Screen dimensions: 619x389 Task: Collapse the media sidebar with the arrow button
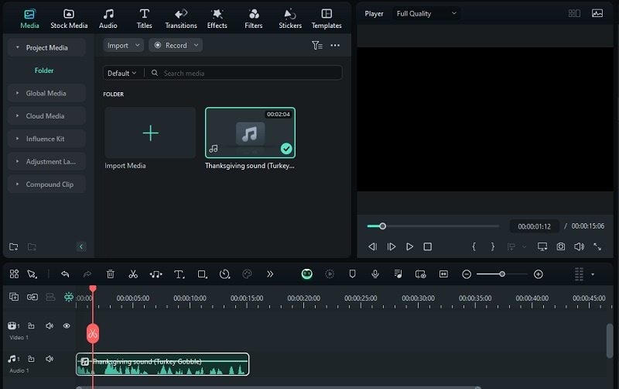(81, 246)
